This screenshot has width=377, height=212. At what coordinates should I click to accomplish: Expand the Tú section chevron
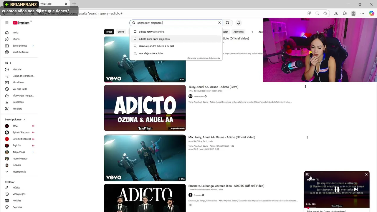pos(11,63)
